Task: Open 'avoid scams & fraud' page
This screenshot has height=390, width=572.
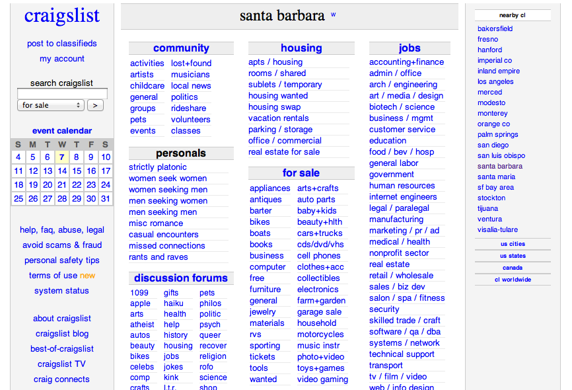Action: 62,245
